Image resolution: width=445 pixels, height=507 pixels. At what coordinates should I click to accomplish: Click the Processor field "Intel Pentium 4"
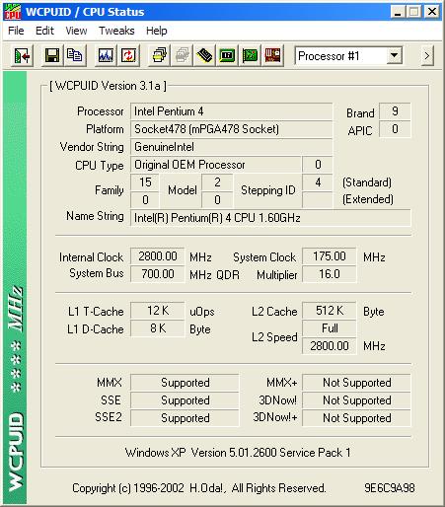pyautogui.click(x=231, y=111)
